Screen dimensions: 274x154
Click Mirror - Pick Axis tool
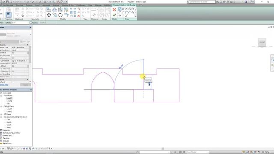point(60,10)
